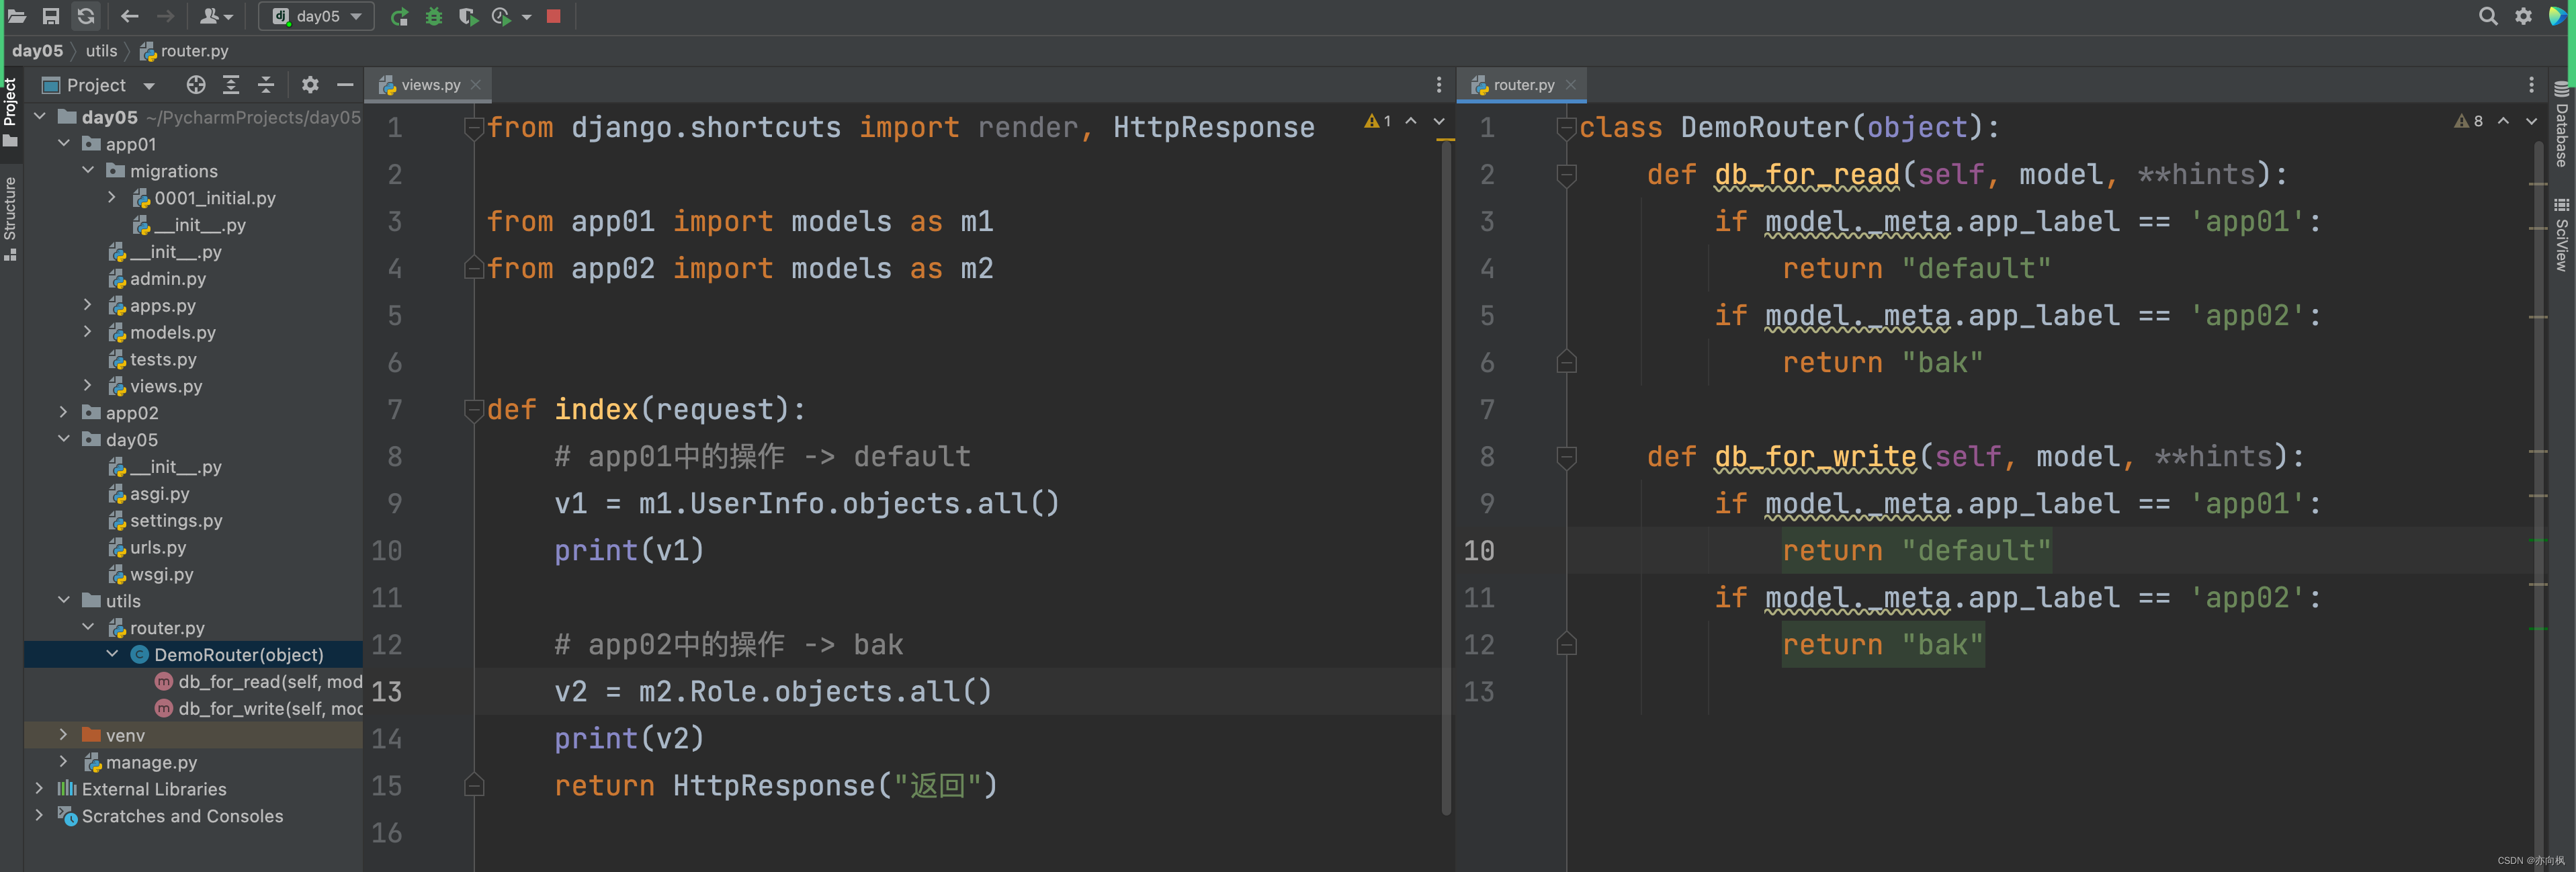
Task: Switch to the views.py tab
Action: 430,85
